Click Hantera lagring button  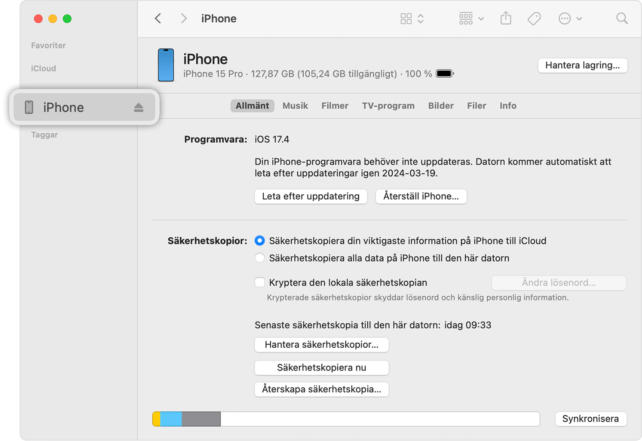pos(583,65)
